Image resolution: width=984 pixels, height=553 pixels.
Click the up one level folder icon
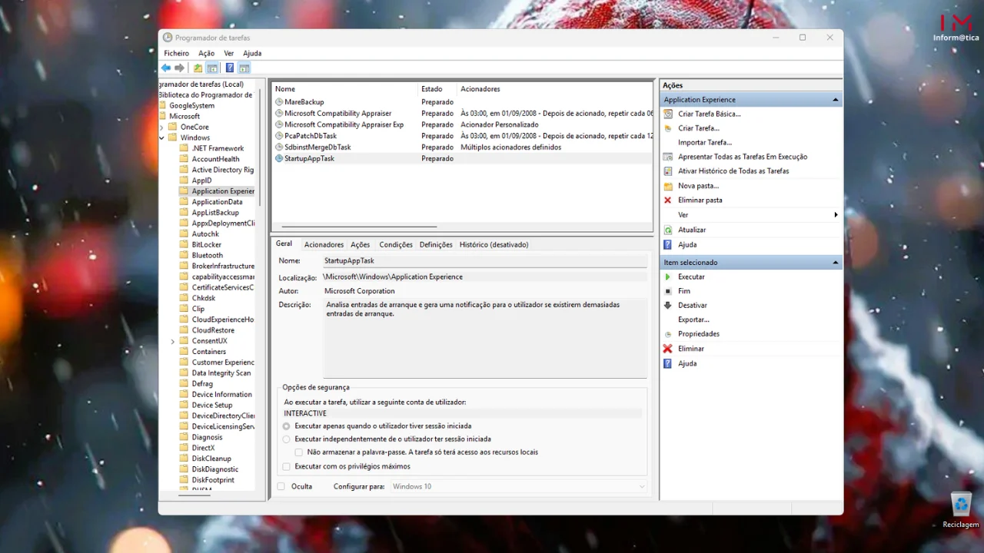coord(198,68)
